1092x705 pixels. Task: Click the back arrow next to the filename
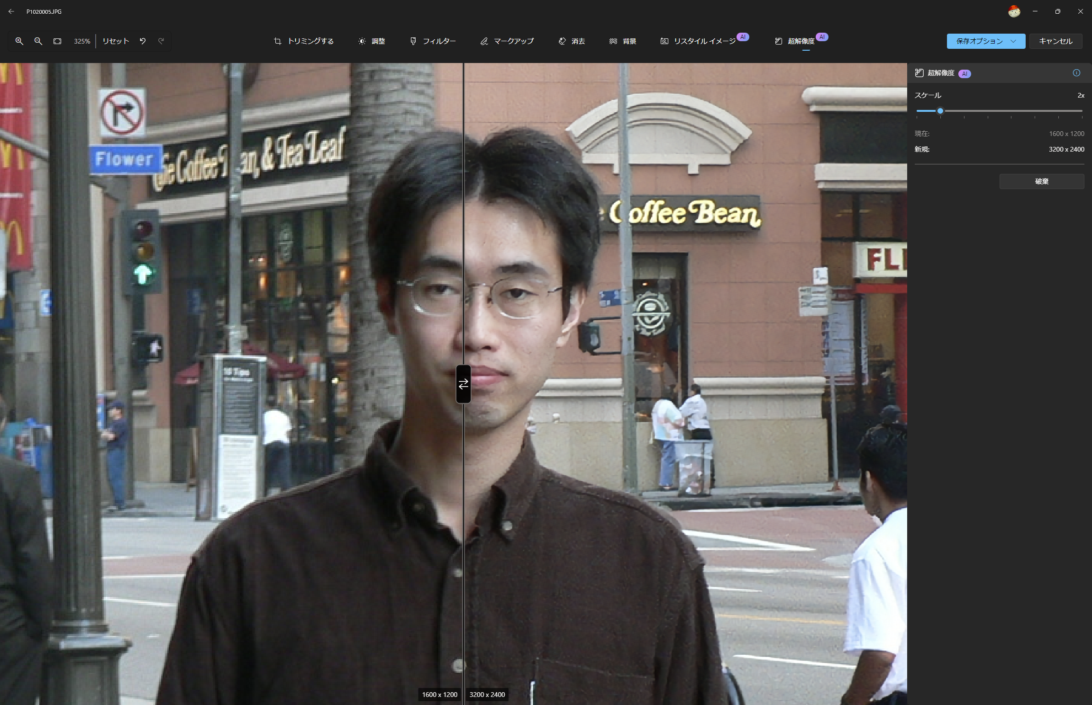tap(11, 11)
